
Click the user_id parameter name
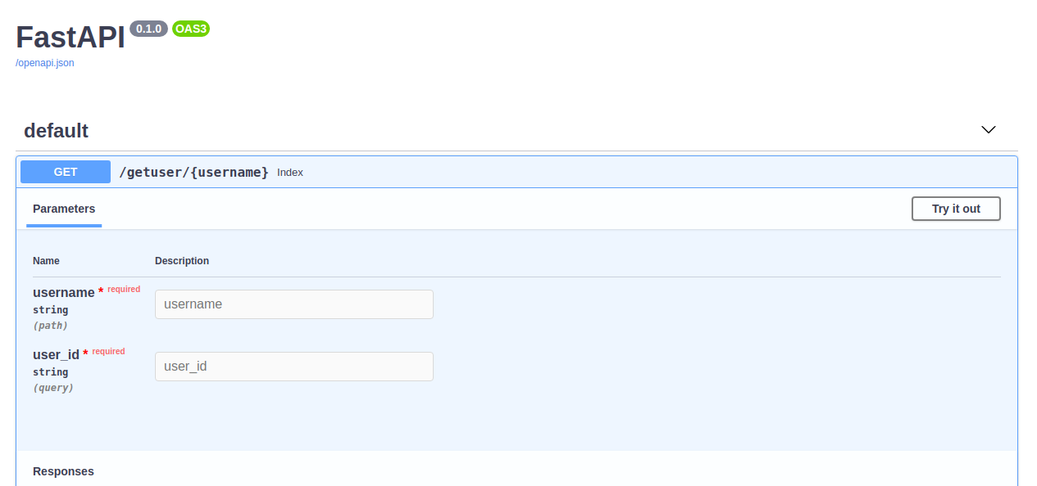tap(55, 354)
